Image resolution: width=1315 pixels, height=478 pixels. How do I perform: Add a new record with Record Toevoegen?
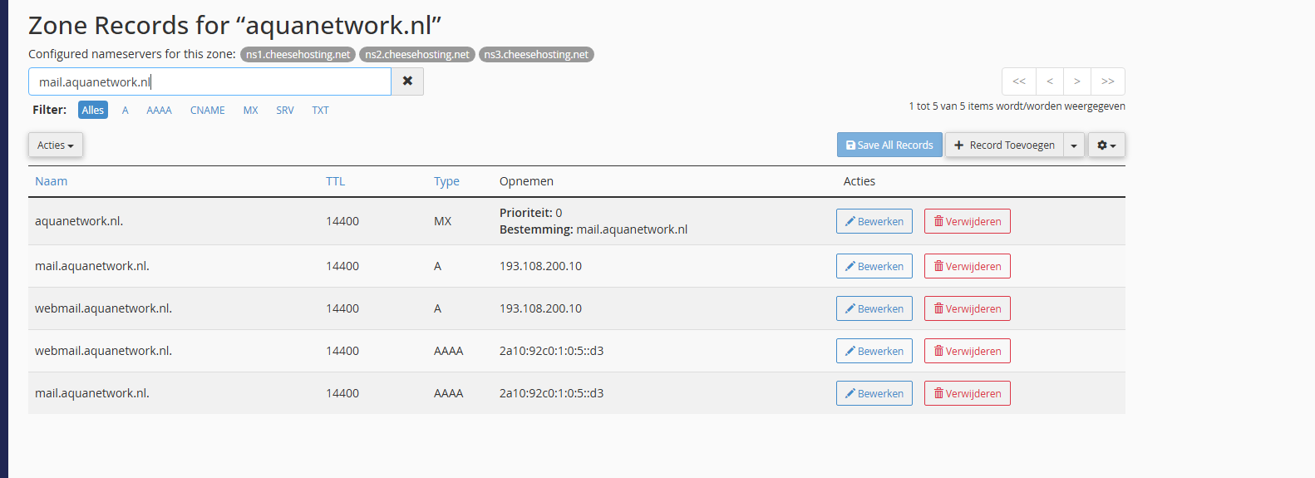tap(1004, 145)
